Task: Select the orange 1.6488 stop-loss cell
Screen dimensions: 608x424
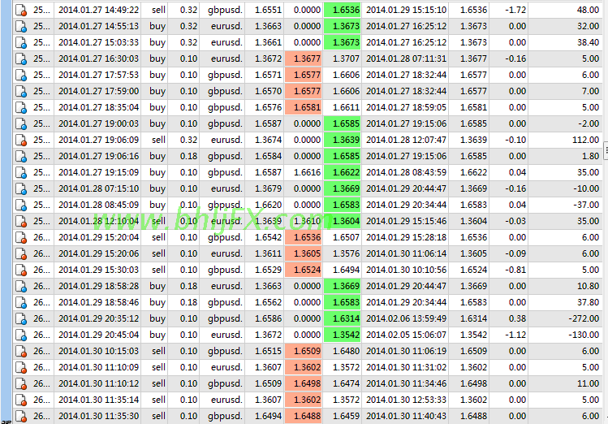Action: pyautogui.click(x=303, y=416)
